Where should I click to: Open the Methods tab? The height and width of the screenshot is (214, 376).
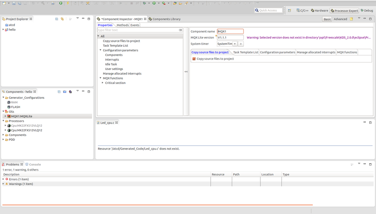point(123,25)
